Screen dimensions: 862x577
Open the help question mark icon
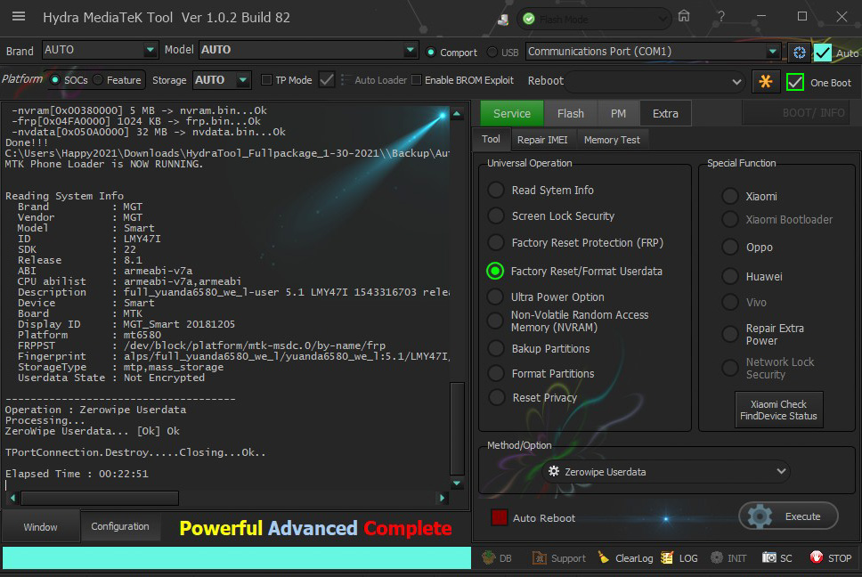tap(720, 17)
